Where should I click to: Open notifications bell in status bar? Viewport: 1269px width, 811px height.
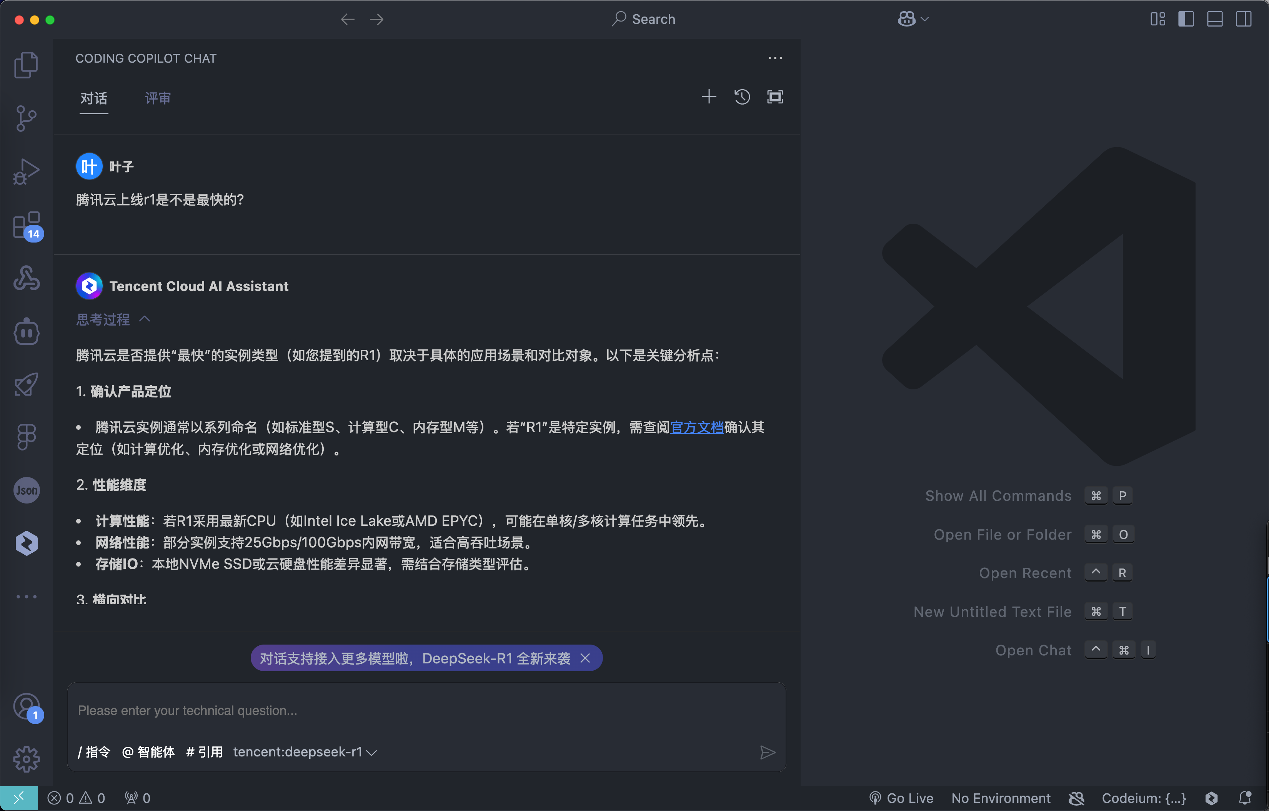[1245, 798]
